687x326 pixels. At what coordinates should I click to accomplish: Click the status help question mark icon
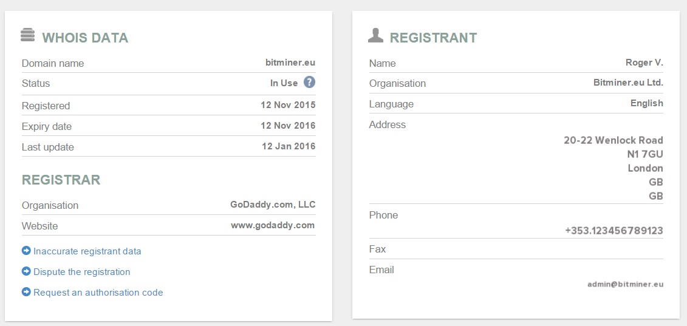pos(309,83)
